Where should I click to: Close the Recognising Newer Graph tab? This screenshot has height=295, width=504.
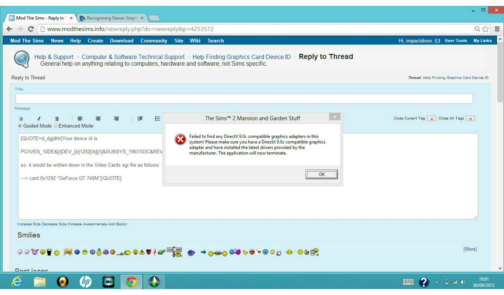[142, 18]
